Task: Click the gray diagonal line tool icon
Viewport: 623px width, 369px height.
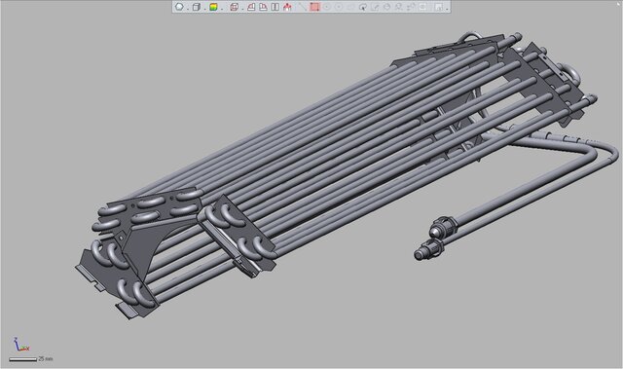Action: pyautogui.click(x=303, y=7)
